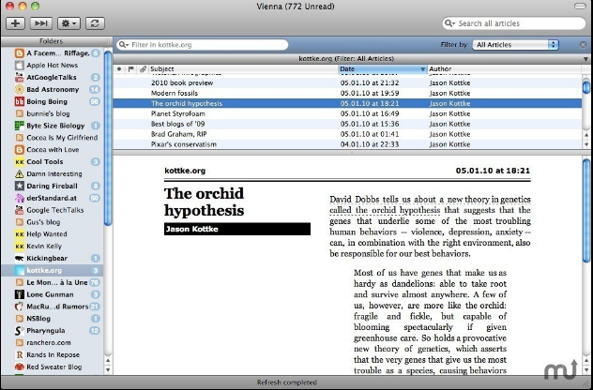Viewport: 593px width, 390px height.
Task: Select the Byte Size Biology feed icon
Action: [20, 126]
